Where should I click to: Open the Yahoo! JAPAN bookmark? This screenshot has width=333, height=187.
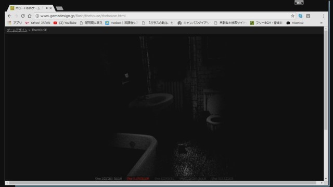pos(37,23)
